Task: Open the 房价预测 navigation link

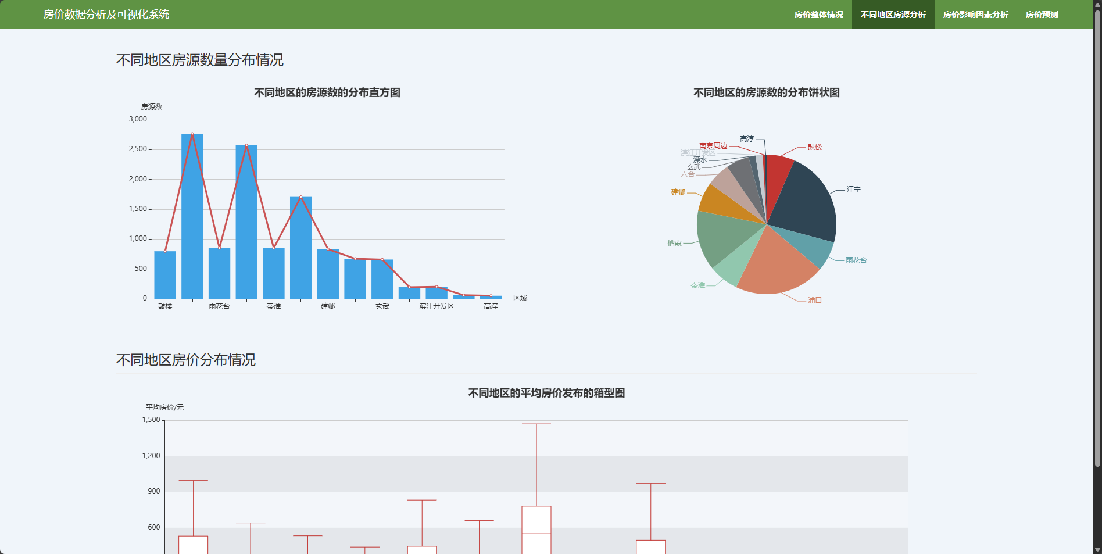Action: (1042, 15)
